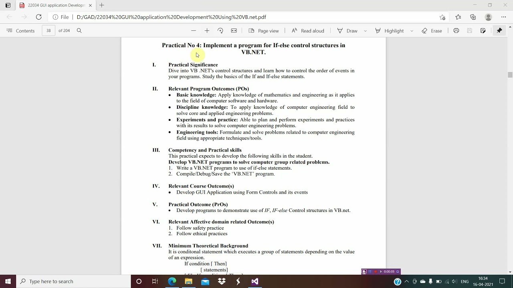513x288 pixels.
Task: Open browser Collections
Action: point(473,17)
